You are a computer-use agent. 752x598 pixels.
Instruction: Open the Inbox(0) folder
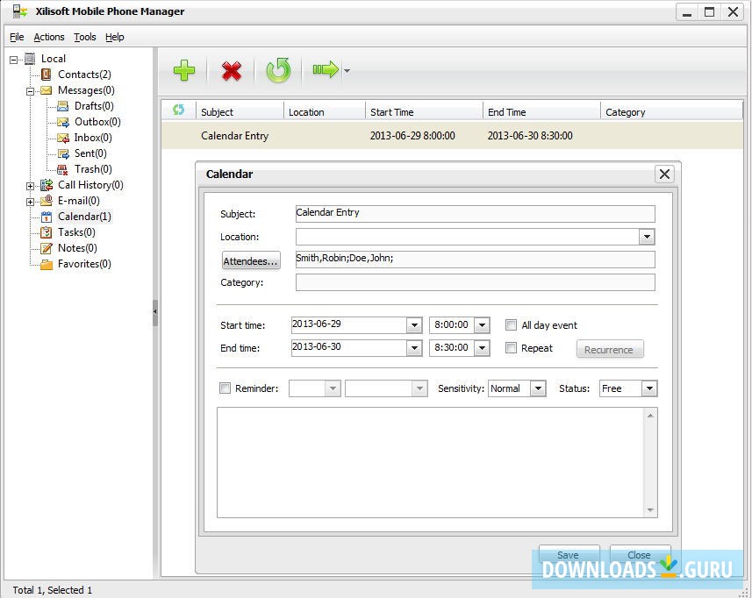(x=92, y=138)
